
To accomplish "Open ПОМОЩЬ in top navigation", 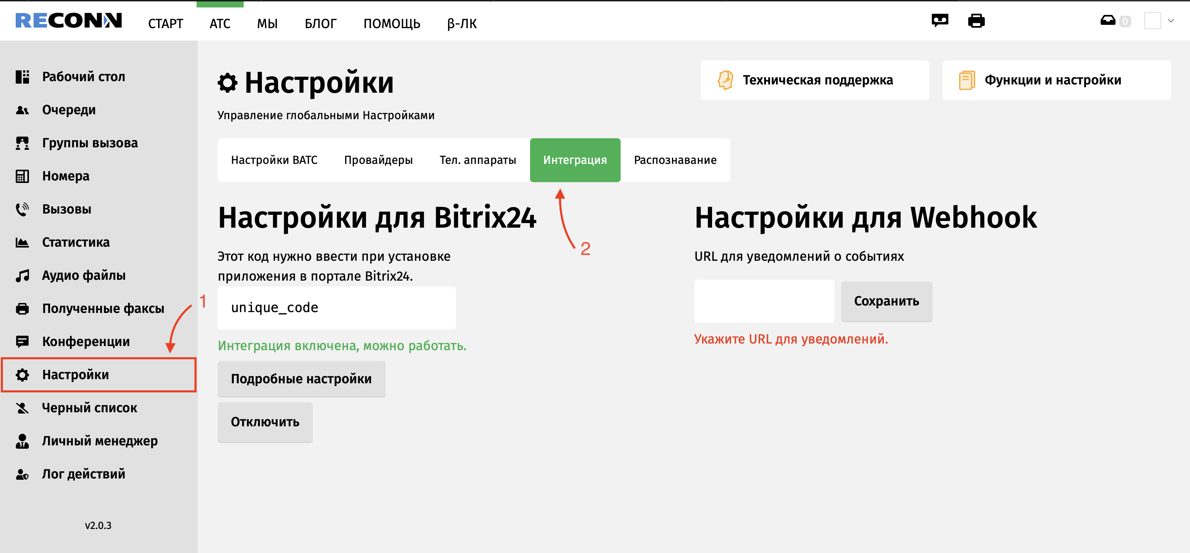I will [x=392, y=24].
